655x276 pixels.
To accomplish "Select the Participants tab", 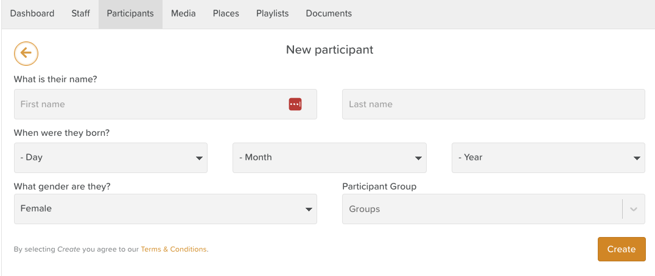I will (x=130, y=13).
